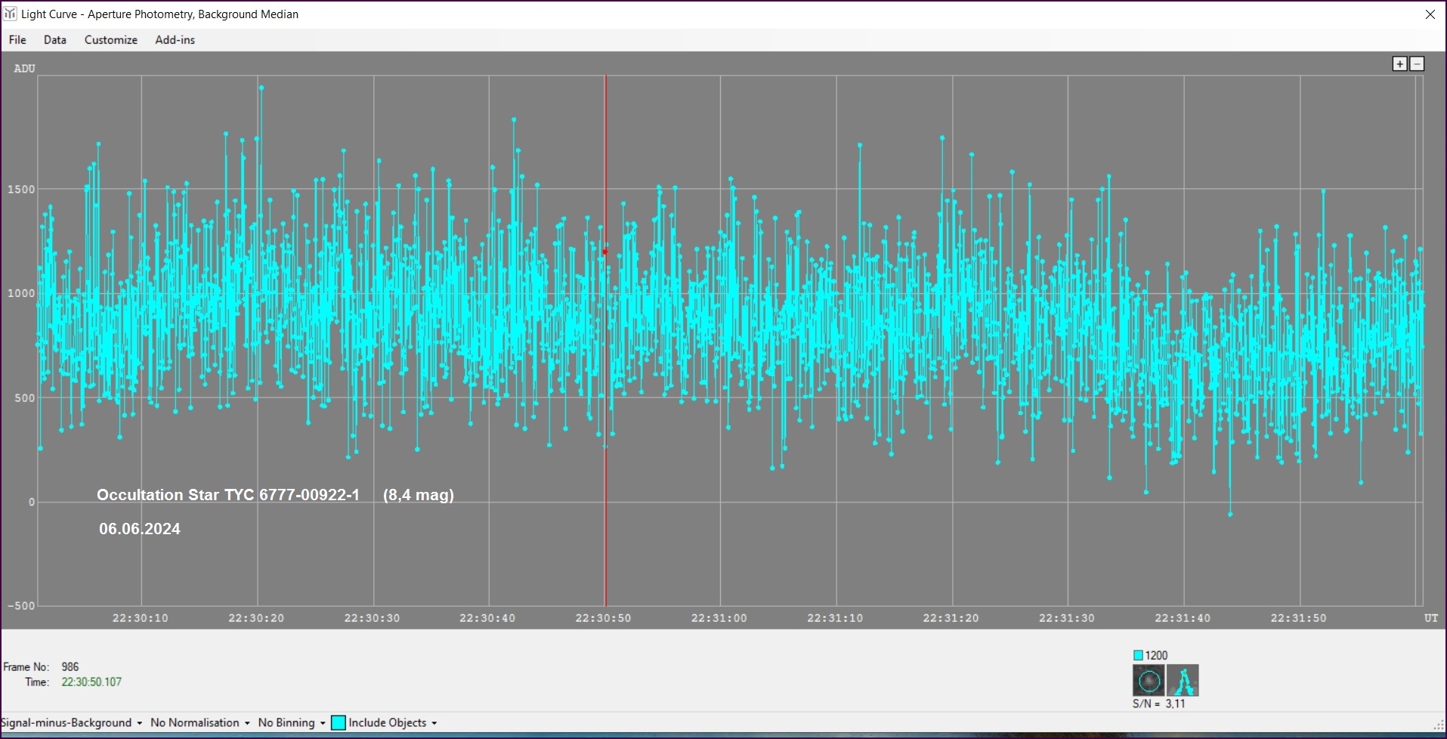Click the cyan legend square beside 1200
The image size is (1447, 739).
pyautogui.click(x=1138, y=655)
